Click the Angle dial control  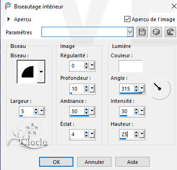point(160,89)
